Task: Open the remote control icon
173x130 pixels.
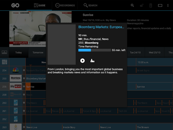Action: point(151,5)
